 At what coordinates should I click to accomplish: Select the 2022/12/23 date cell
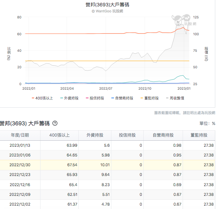point(20,175)
